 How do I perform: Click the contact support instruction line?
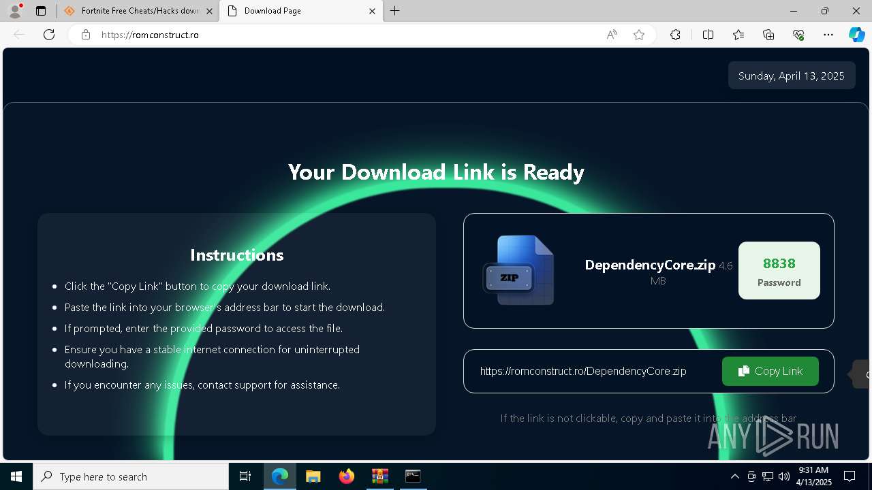[202, 385]
